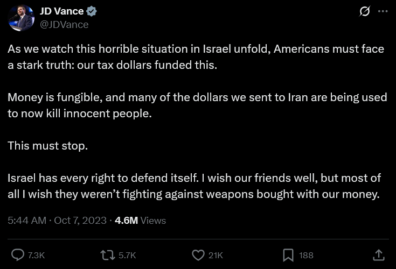This screenshot has width=396, height=269.
Task: Click the 5:44 AM timestamp
Action: [x=27, y=220]
